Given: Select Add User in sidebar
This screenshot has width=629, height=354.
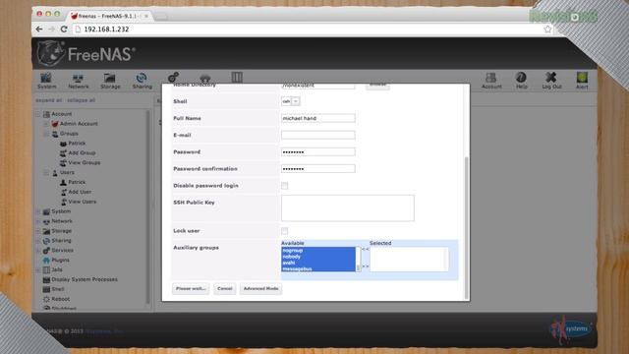Looking at the screenshot, I should coord(80,192).
